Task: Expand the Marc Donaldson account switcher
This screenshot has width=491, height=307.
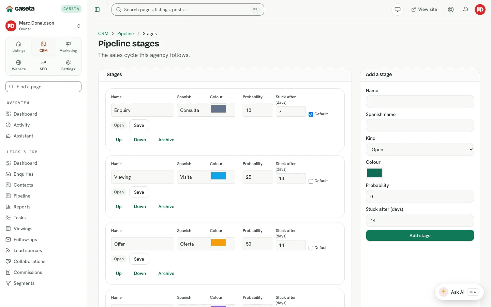Action: [43, 26]
